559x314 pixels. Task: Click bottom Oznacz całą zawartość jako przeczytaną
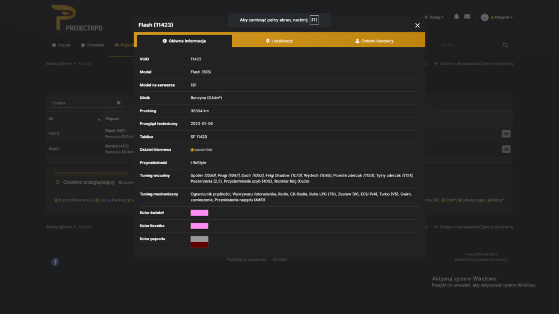(x=473, y=227)
